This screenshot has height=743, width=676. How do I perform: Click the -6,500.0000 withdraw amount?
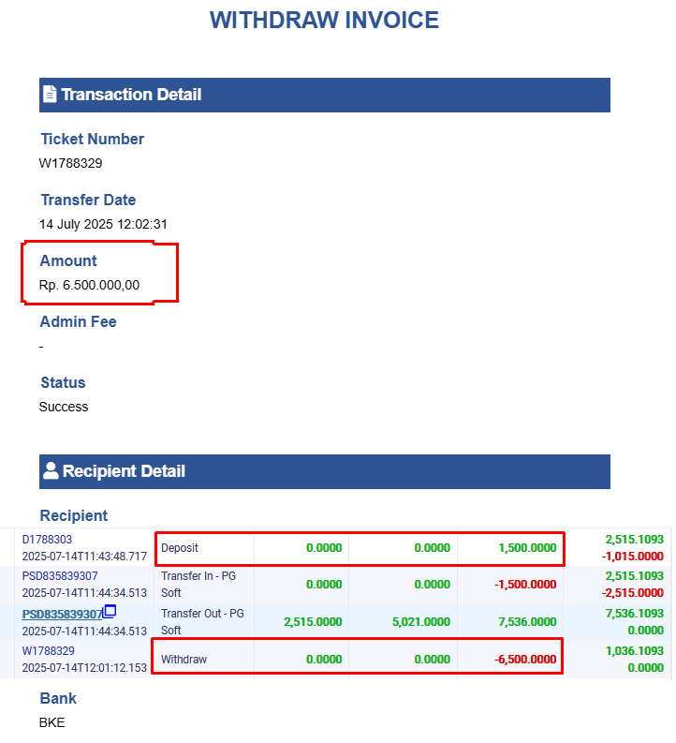(525, 659)
